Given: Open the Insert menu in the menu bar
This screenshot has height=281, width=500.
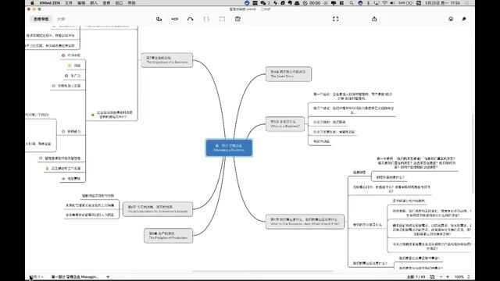Looking at the screenshot, I should (x=94, y=3).
